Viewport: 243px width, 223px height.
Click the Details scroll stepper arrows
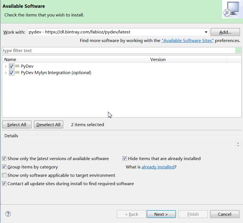coord(238,144)
